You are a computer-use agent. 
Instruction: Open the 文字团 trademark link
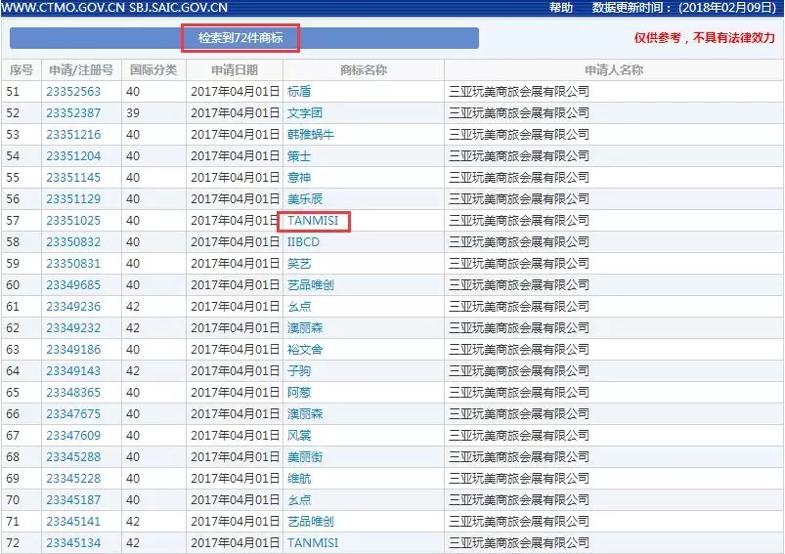(305, 113)
